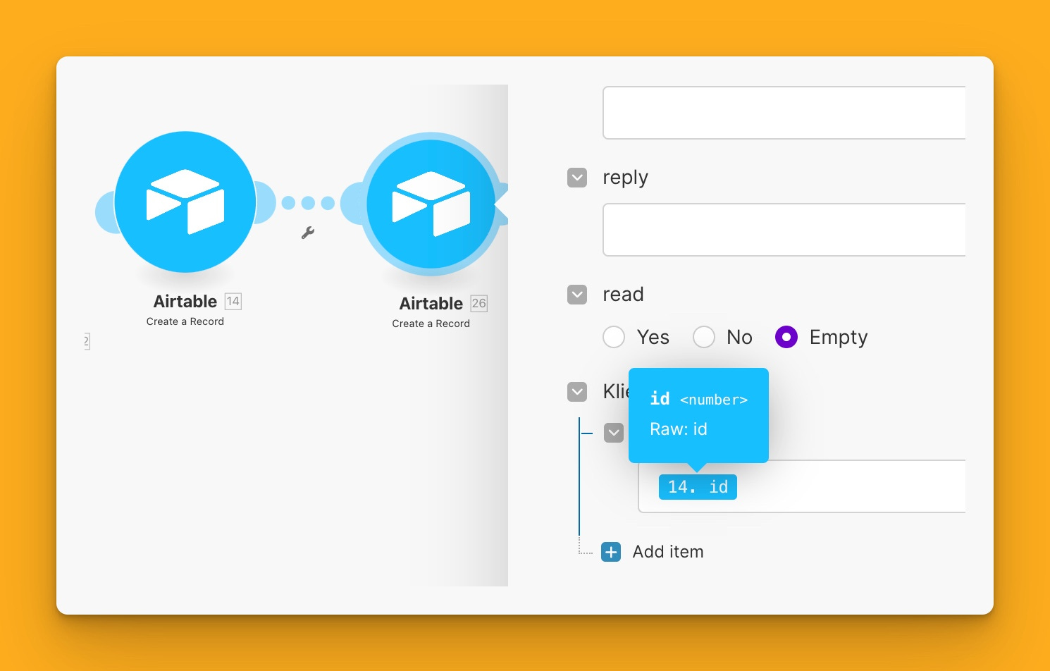Click Create a Record under Airtable 14
This screenshot has height=671, width=1050.
point(185,321)
